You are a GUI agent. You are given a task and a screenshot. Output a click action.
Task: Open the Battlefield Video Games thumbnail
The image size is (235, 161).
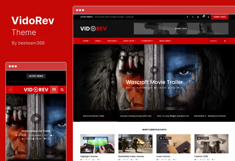tap(135, 144)
